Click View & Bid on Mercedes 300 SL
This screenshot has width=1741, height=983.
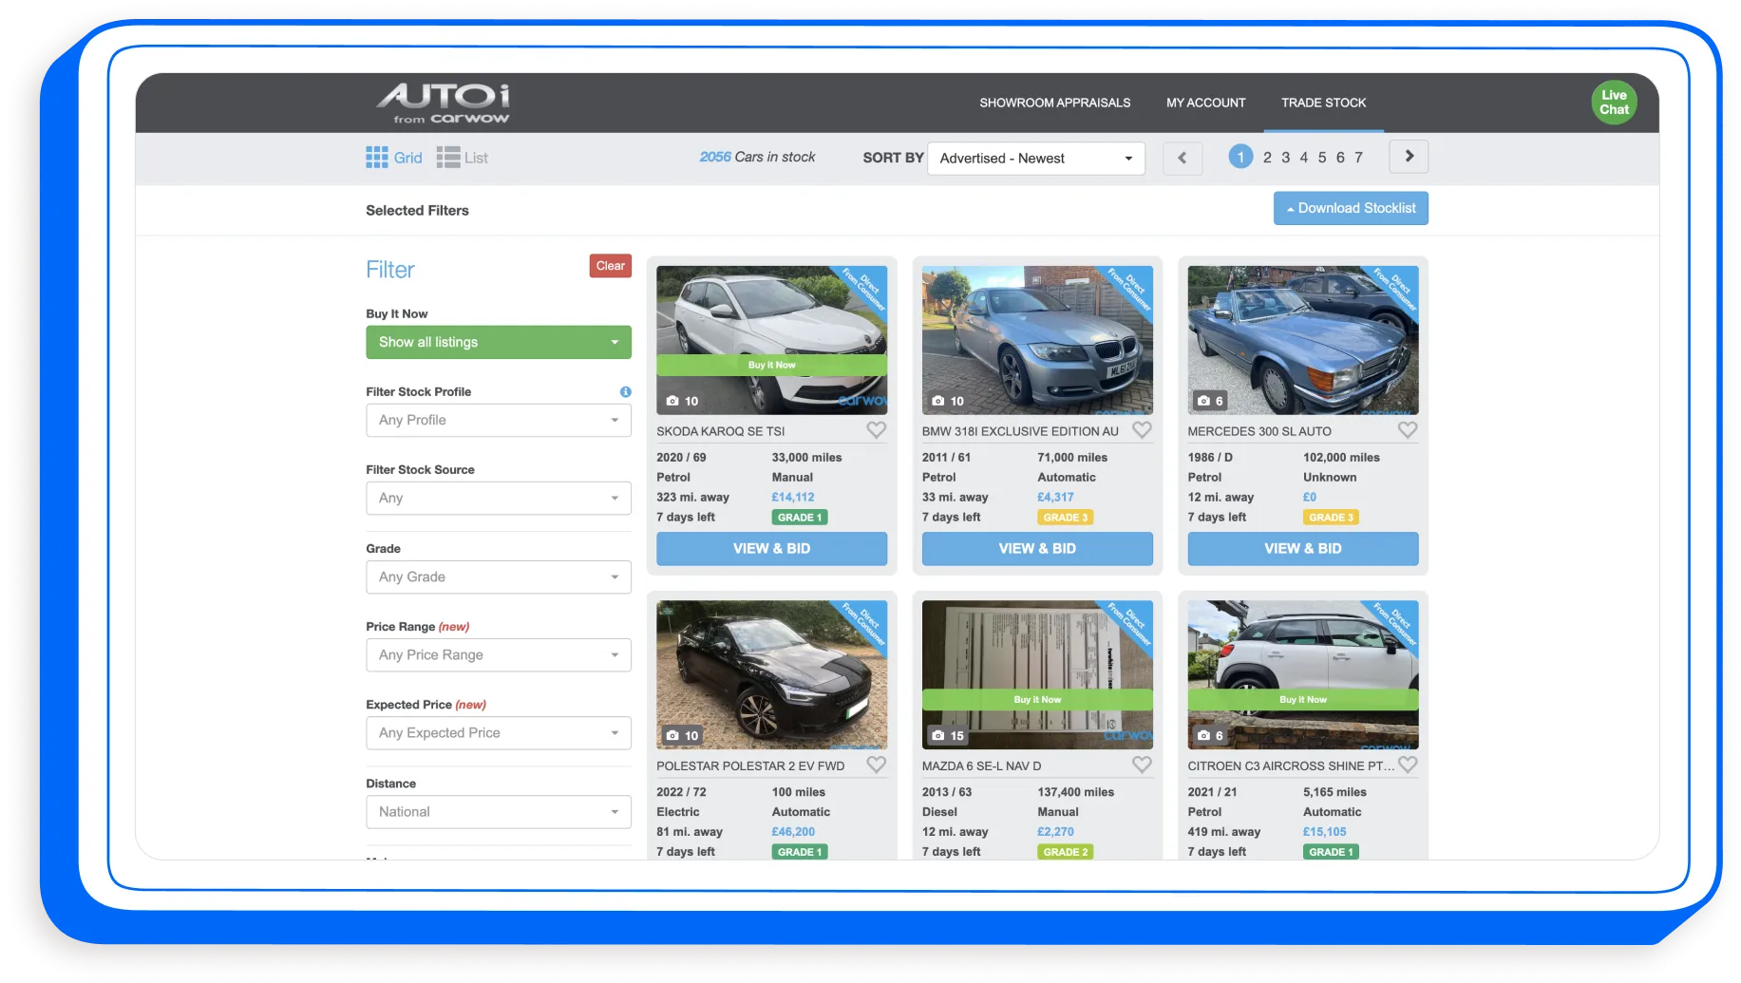[1303, 549]
